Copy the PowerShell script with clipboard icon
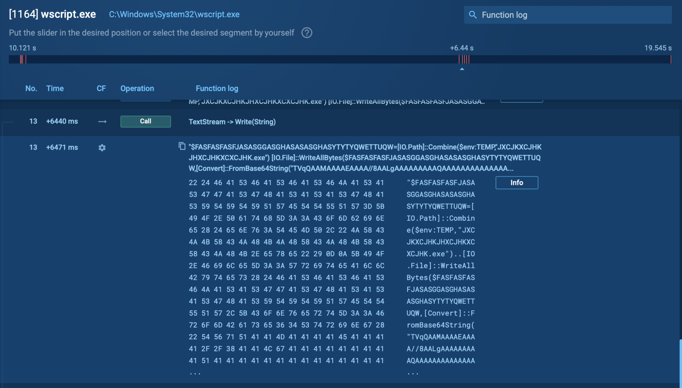 [x=182, y=146]
